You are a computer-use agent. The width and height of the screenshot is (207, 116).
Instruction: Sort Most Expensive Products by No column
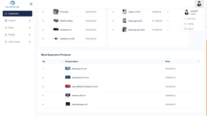(62, 61)
